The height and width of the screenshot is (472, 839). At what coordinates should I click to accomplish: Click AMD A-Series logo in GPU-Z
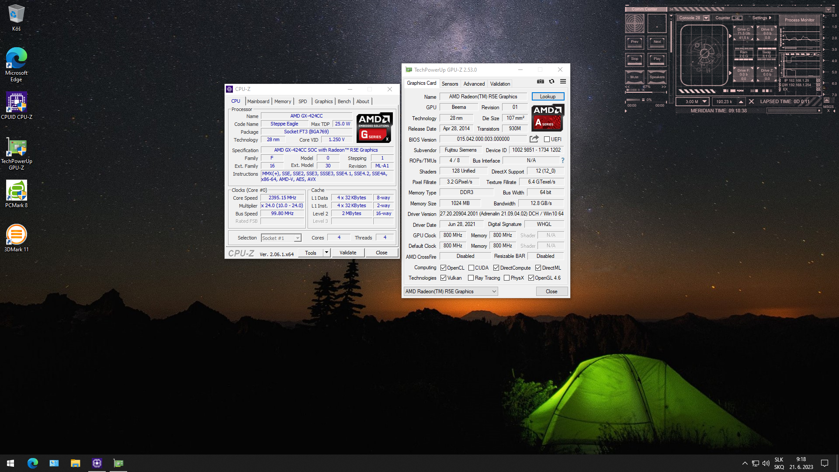(548, 118)
